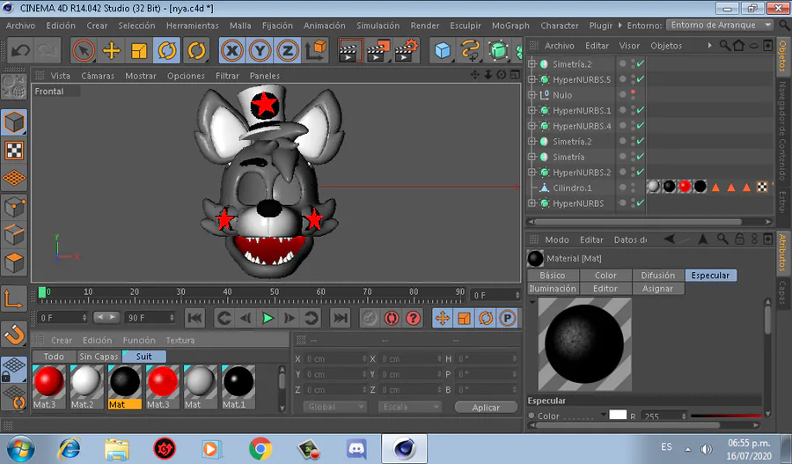Click the Undo arrow icon
Image resolution: width=792 pixels, height=464 pixels.
[20, 51]
